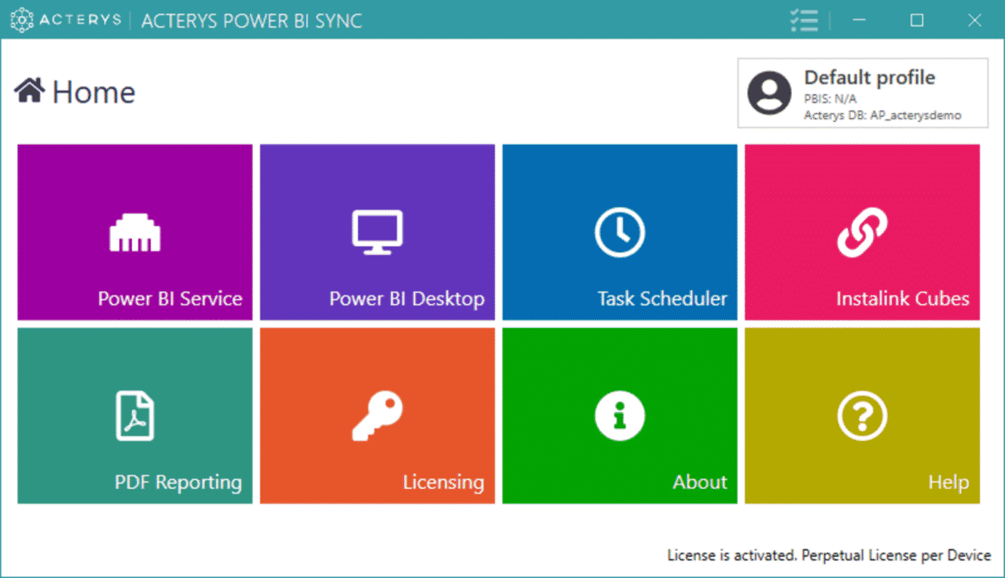Click the About label on the green tile
Screen dimensions: 1005x578
click(700, 482)
